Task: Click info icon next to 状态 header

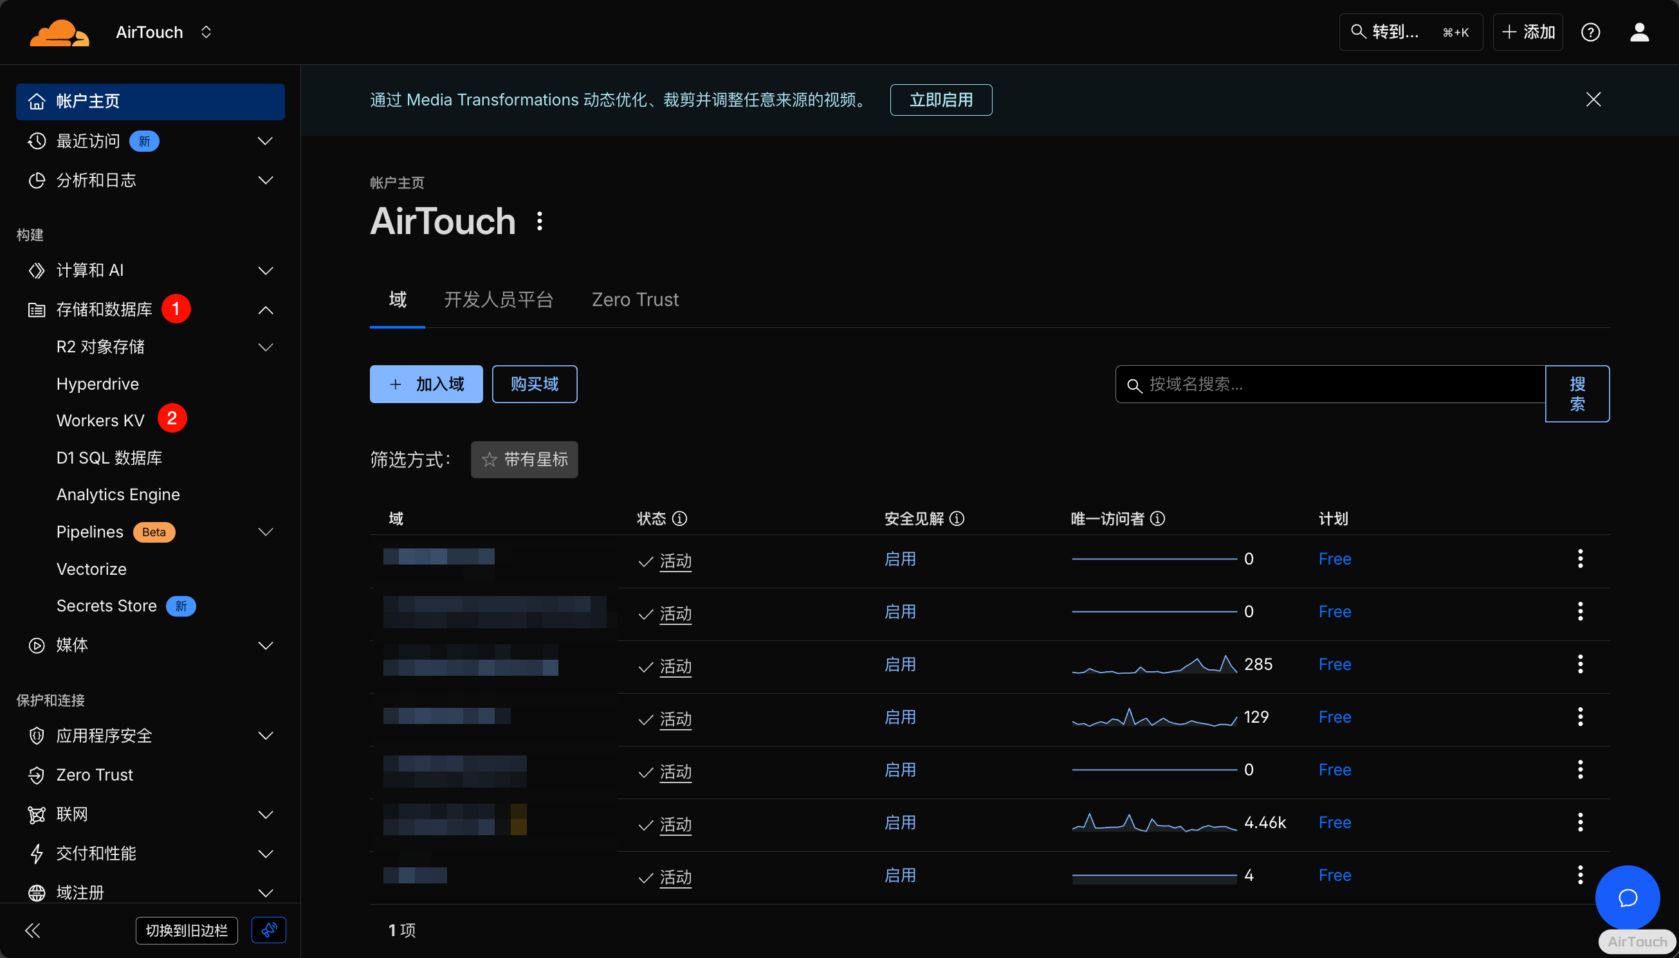Action: click(680, 518)
